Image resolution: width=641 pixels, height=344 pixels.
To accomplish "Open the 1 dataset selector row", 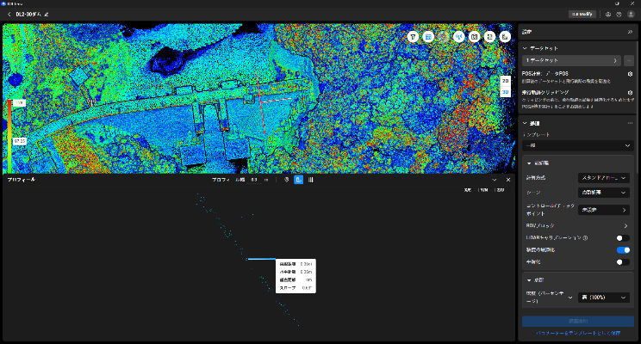I will point(571,60).
